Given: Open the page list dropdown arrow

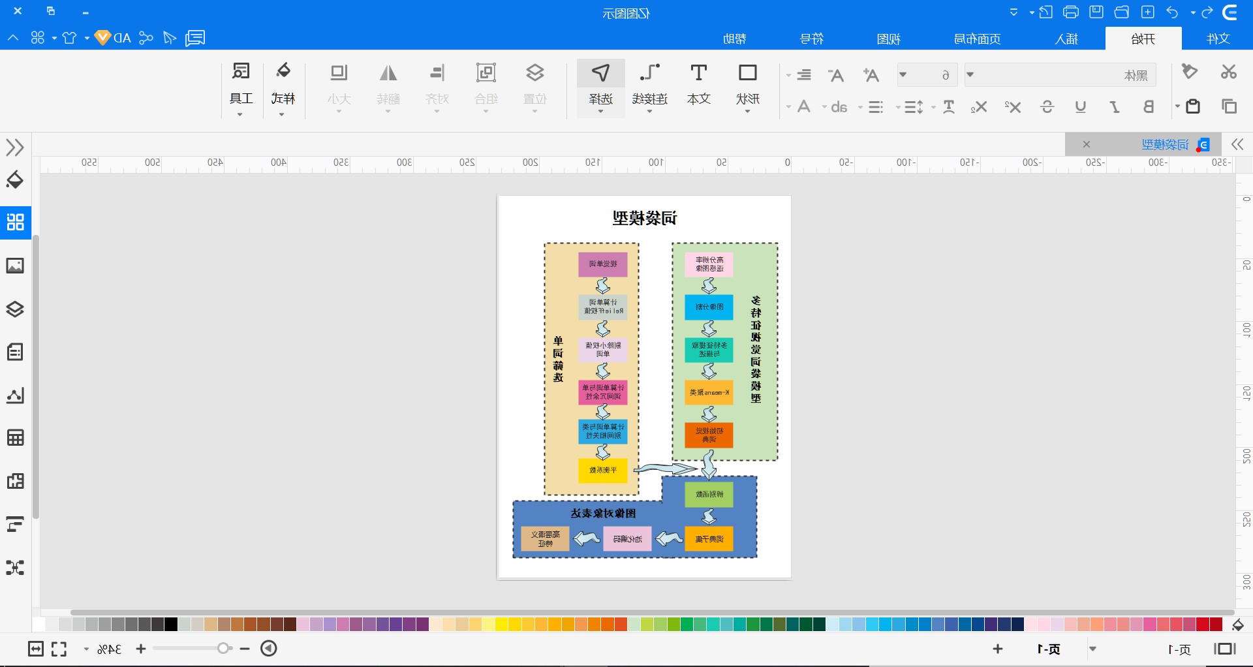Looking at the screenshot, I should (1092, 649).
